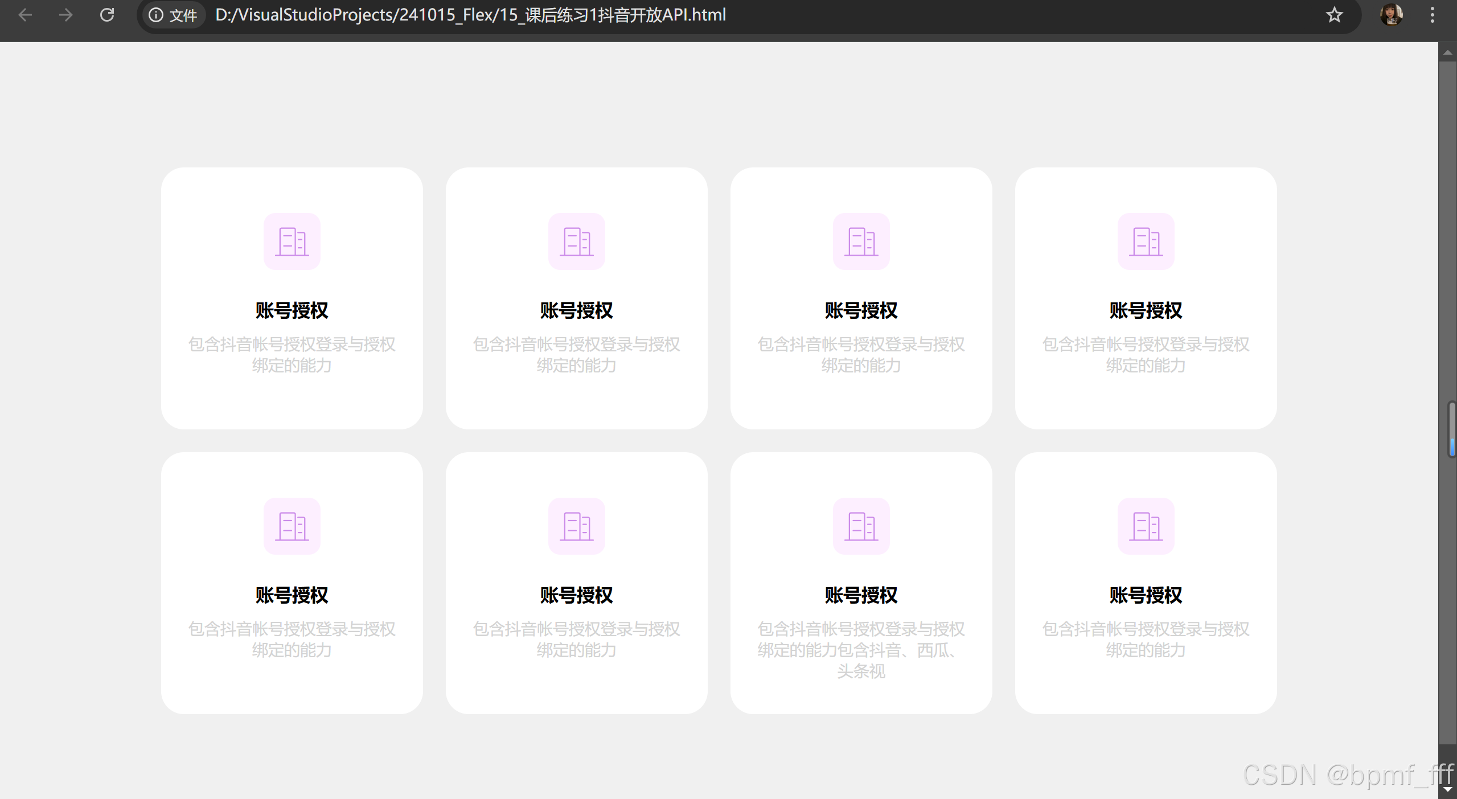Click the scrollbar down arrow
The image size is (1457, 799).
(x=1447, y=789)
